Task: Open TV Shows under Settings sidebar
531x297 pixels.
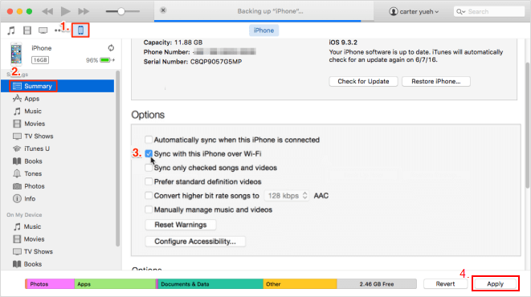Action: tap(39, 136)
